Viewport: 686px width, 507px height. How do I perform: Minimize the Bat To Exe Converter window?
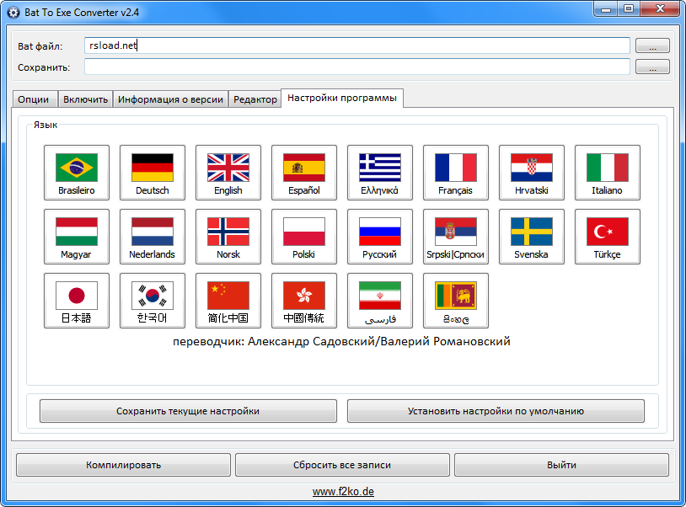tap(606, 9)
